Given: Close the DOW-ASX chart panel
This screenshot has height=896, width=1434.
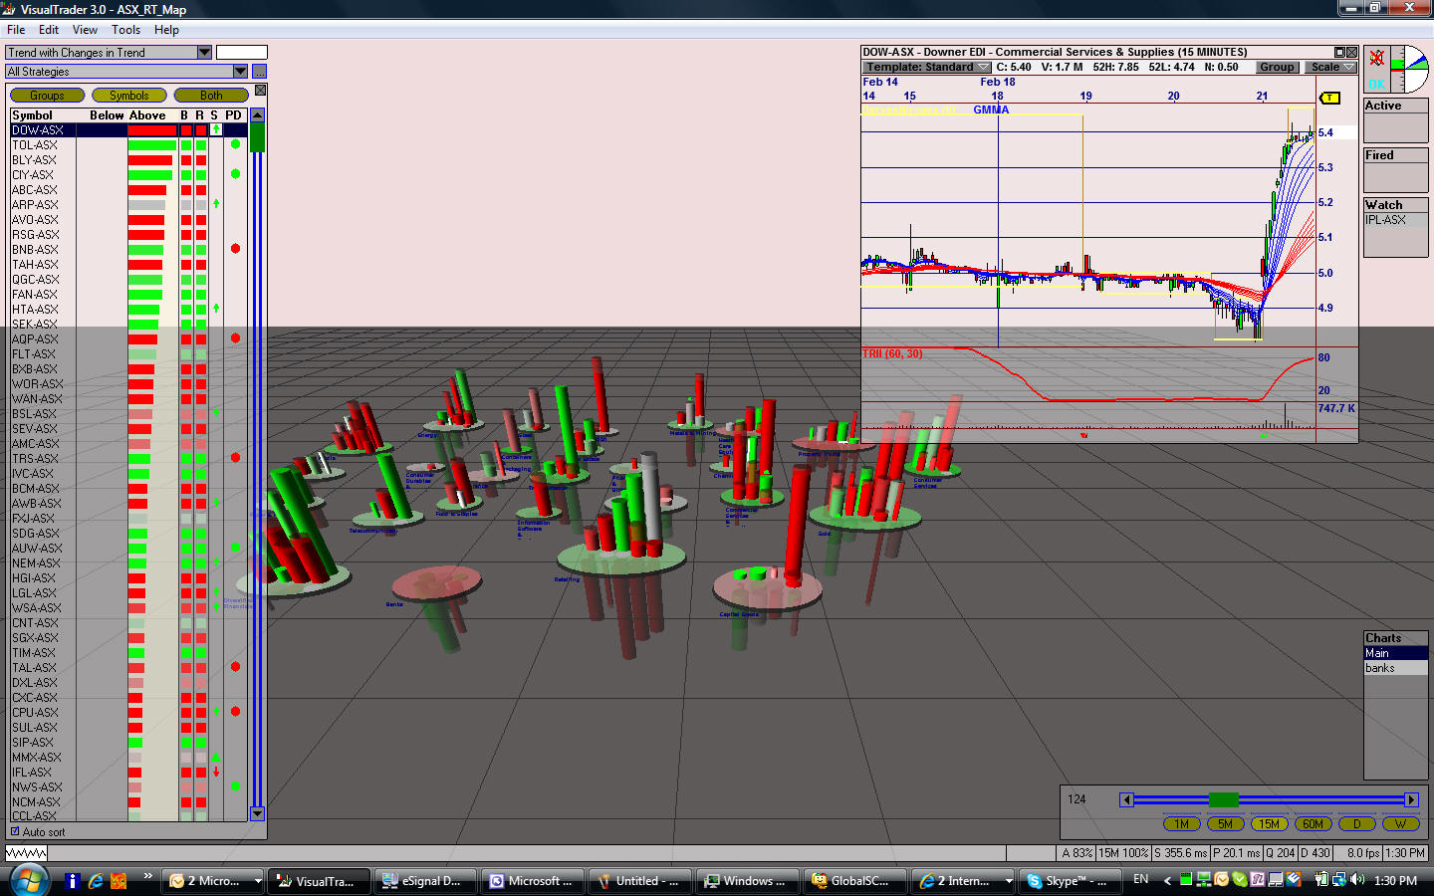Looking at the screenshot, I should pos(1352,52).
